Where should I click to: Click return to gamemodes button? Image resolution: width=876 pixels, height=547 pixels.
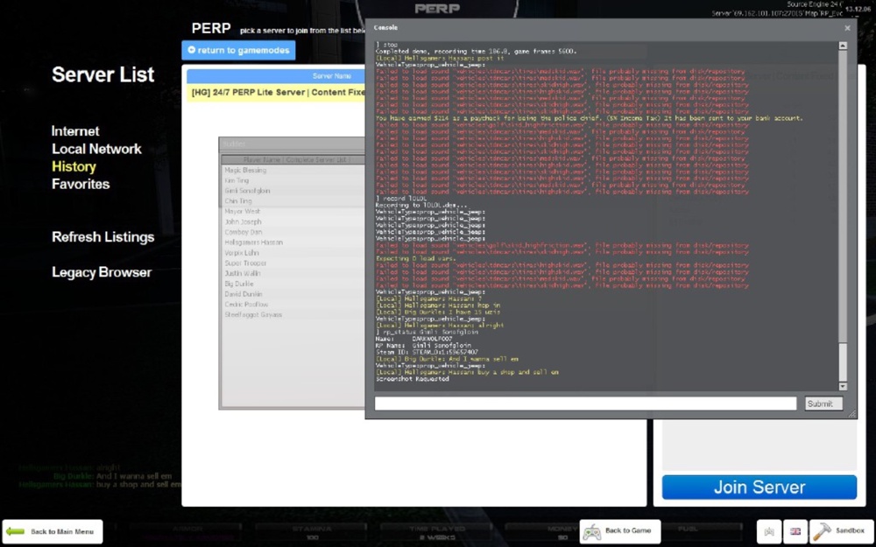point(238,50)
